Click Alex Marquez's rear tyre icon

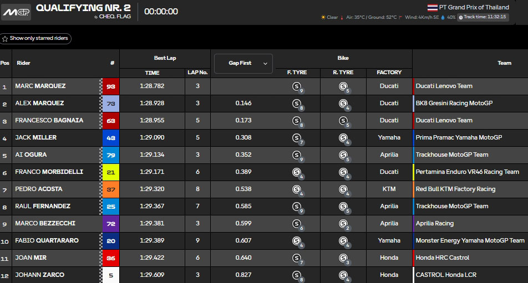point(344,104)
